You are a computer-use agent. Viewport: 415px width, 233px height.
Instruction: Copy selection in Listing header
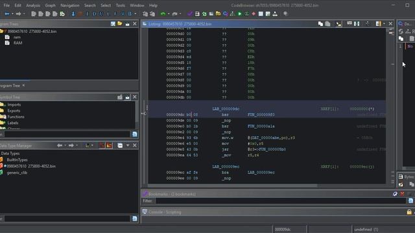[x=320, y=24]
